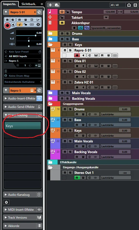Click the Lautstärke automation parameter on Drums group

(x=116, y=114)
